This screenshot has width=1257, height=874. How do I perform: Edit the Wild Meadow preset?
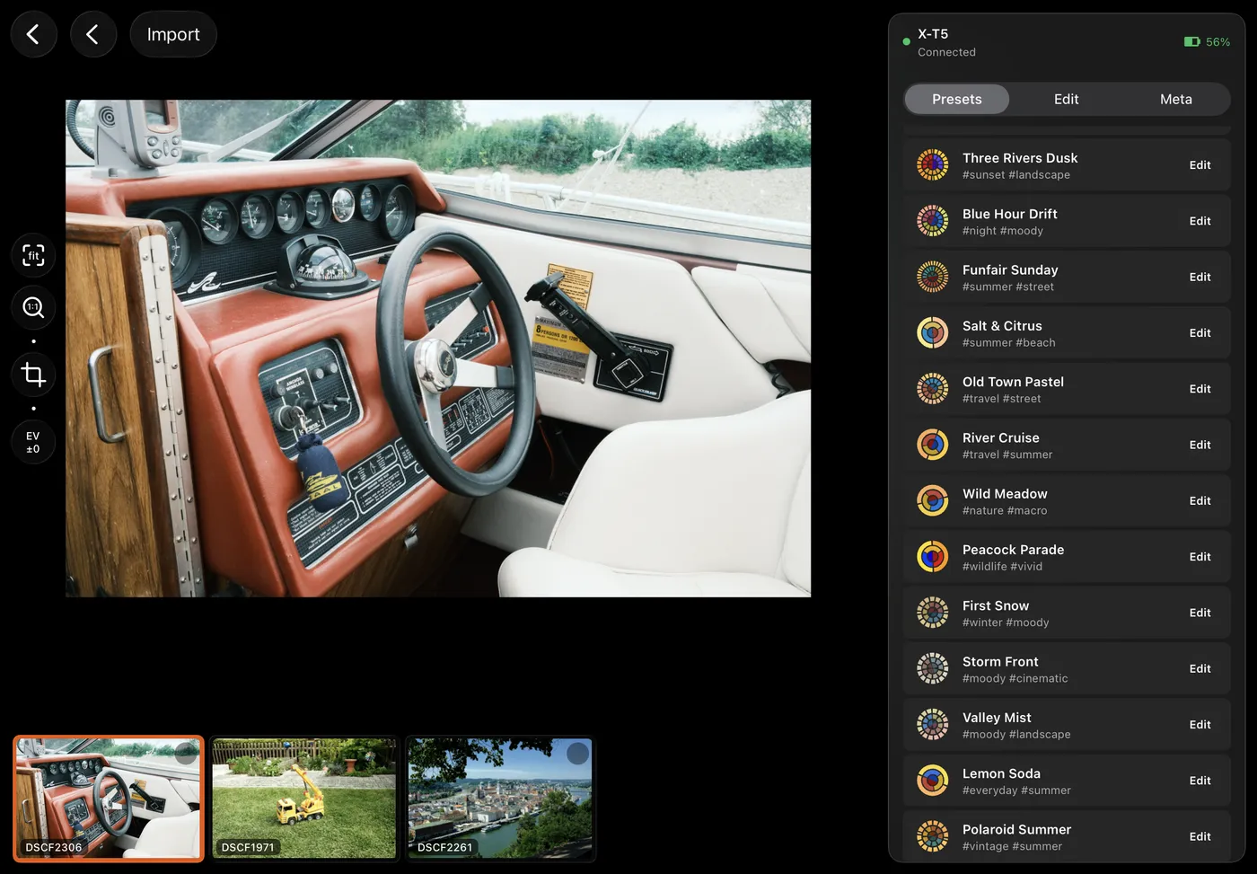click(1200, 501)
